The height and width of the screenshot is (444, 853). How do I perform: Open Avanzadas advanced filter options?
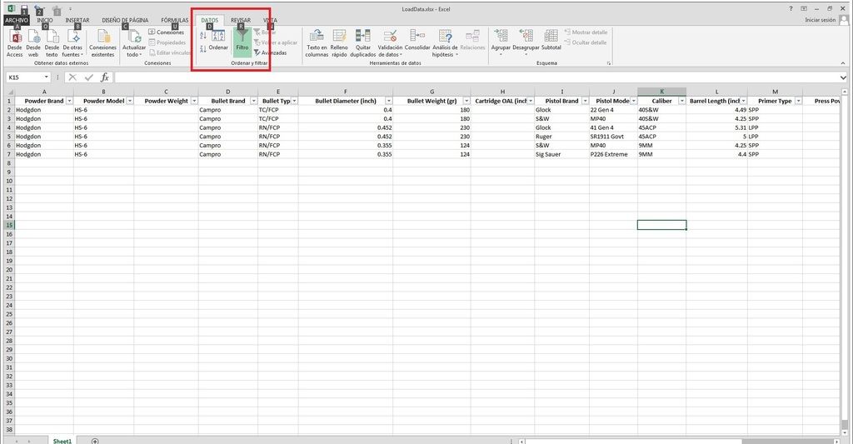(x=271, y=52)
